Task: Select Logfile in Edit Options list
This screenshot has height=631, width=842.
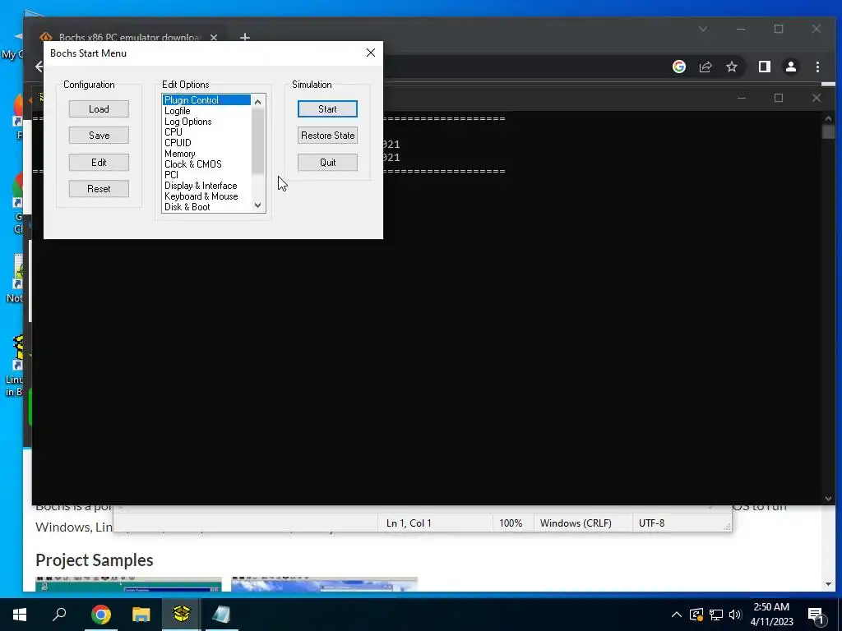Action: (206, 111)
